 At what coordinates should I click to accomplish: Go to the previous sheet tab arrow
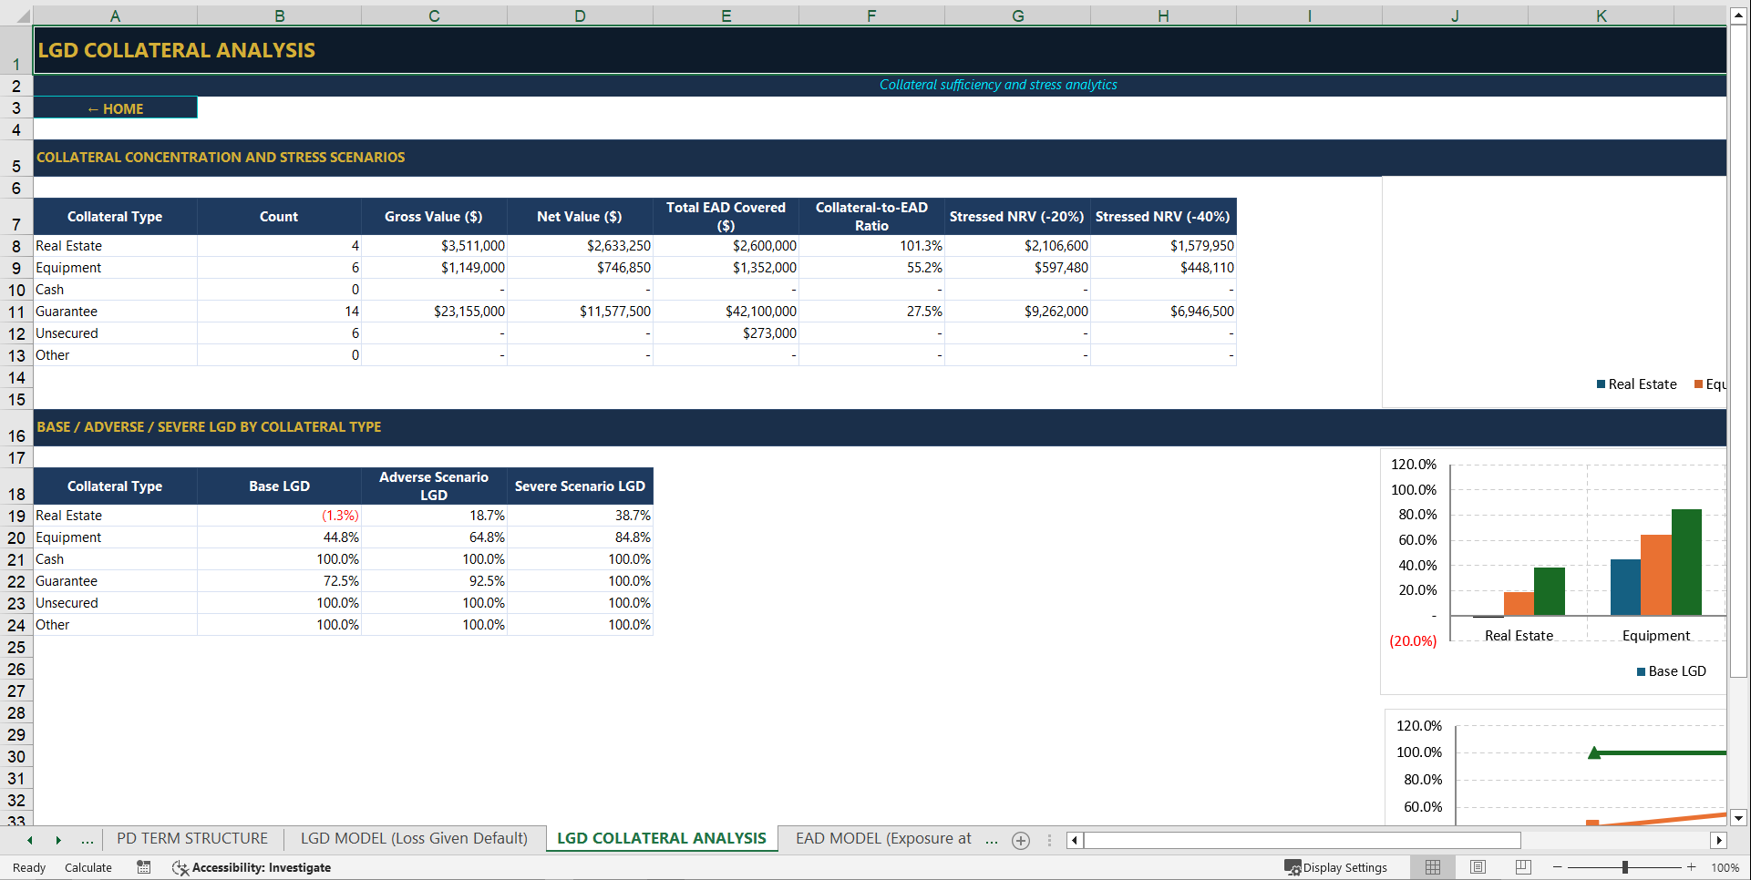[x=30, y=841]
